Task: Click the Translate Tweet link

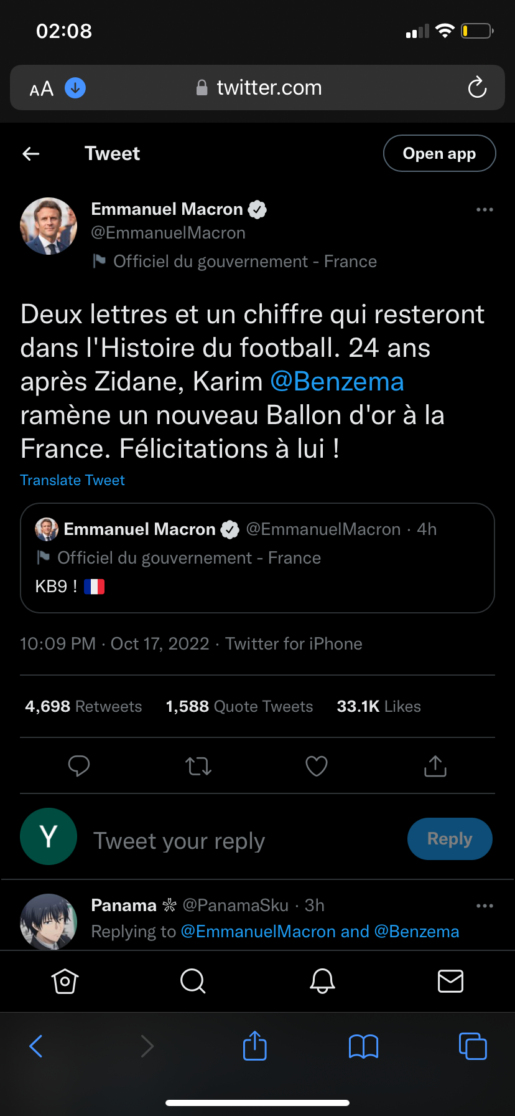Action: (72, 480)
